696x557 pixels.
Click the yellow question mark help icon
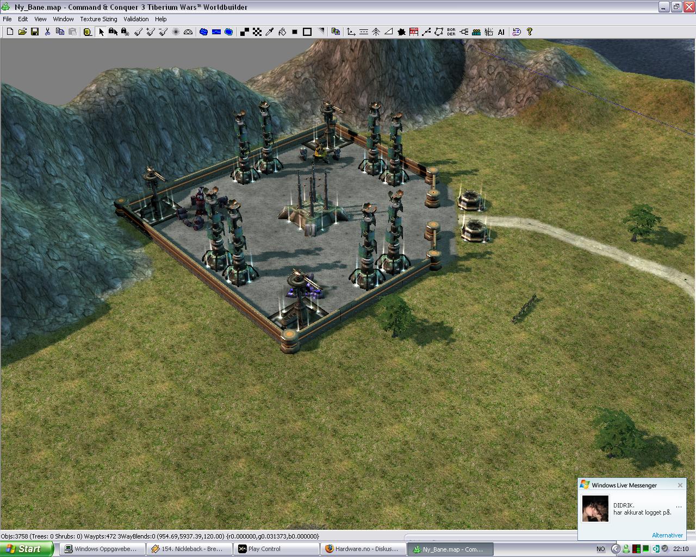(530, 32)
